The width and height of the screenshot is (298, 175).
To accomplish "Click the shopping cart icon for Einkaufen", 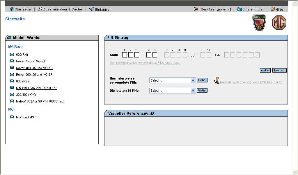I will click(92, 9).
